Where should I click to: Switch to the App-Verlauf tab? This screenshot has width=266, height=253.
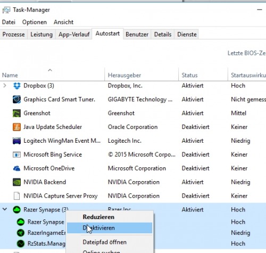pos(74,34)
